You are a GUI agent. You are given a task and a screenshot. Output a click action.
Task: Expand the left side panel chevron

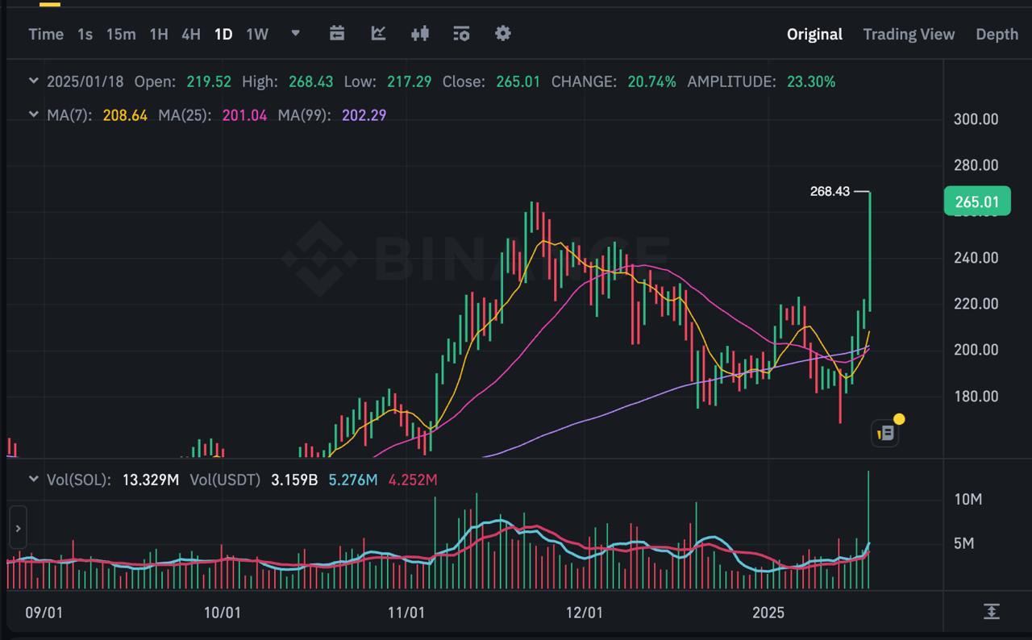[x=18, y=529]
